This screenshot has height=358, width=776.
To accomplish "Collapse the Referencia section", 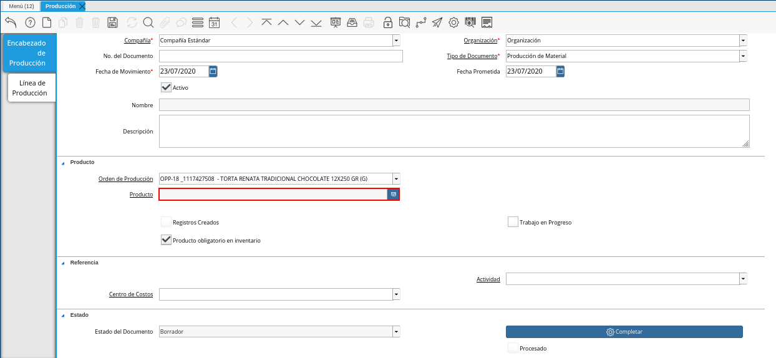I will click(62, 263).
